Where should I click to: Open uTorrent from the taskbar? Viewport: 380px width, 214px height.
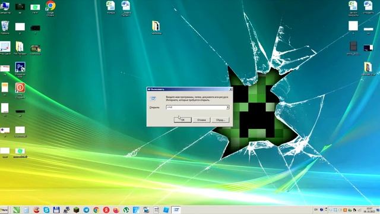coord(126,210)
